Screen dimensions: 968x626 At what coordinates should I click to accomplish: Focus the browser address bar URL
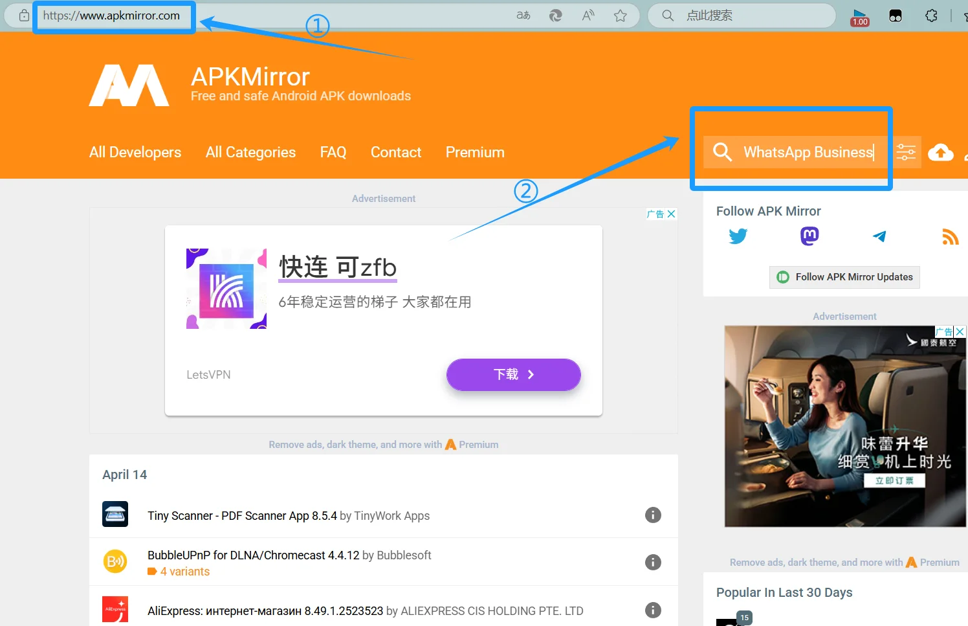point(111,16)
